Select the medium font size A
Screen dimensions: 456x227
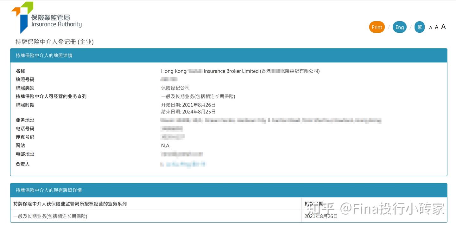coord(436,27)
